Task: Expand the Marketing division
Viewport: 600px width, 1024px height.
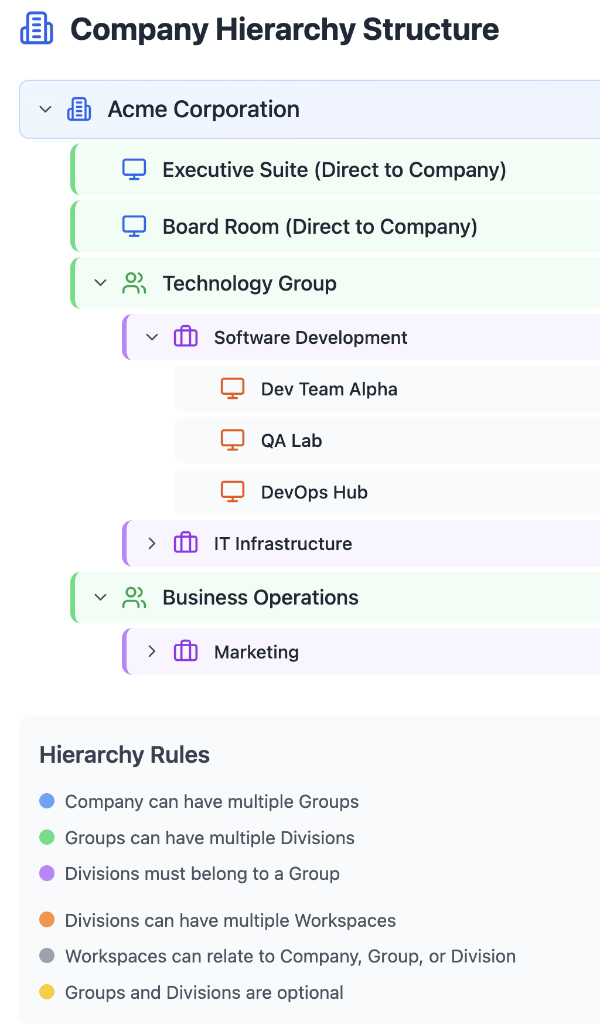Action: (x=152, y=651)
